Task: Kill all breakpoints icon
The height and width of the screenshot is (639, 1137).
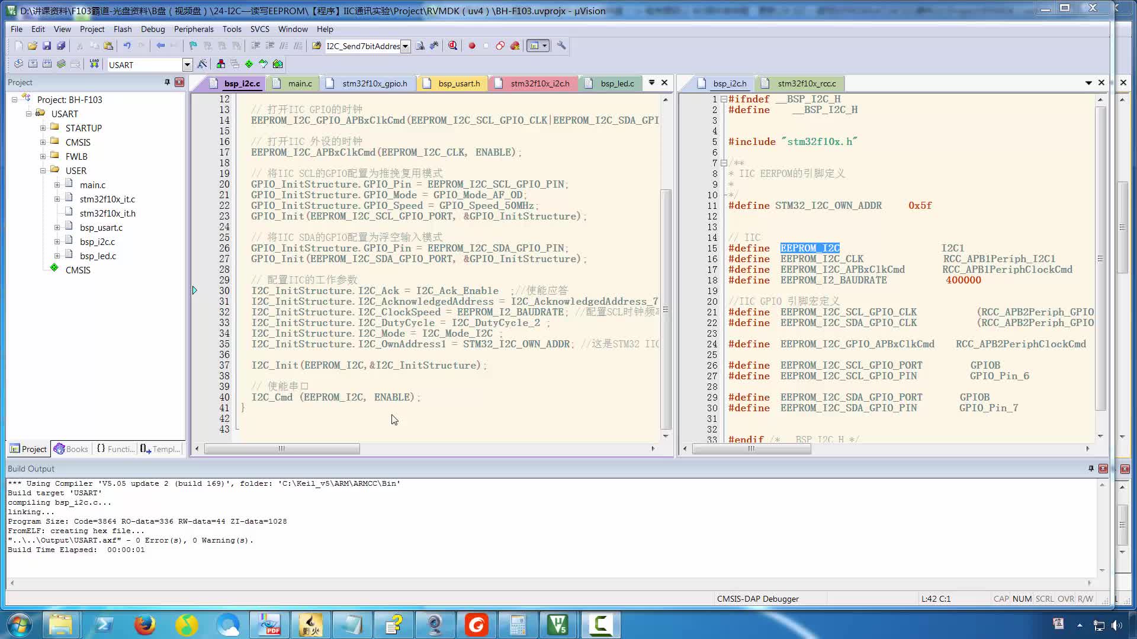Action: [515, 46]
